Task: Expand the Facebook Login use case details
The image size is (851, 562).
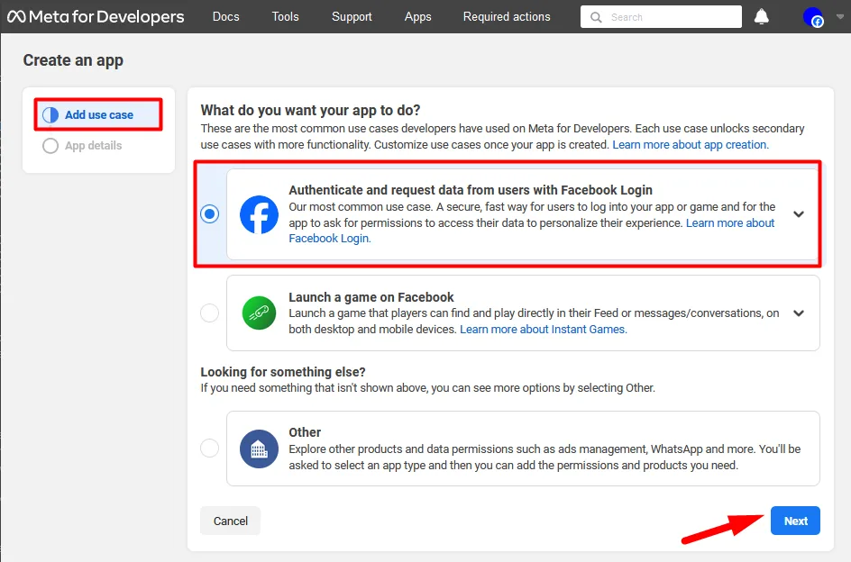Action: [x=798, y=213]
